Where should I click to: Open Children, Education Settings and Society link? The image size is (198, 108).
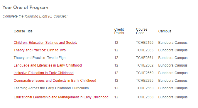pos(45,43)
